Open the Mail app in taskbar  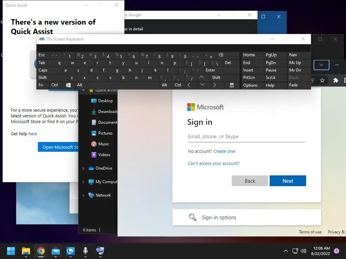[x=56, y=251]
